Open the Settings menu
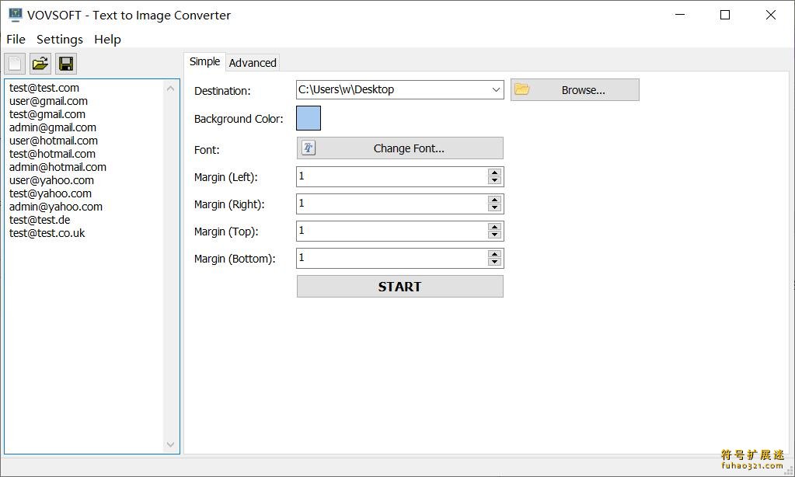 pyautogui.click(x=59, y=39)
